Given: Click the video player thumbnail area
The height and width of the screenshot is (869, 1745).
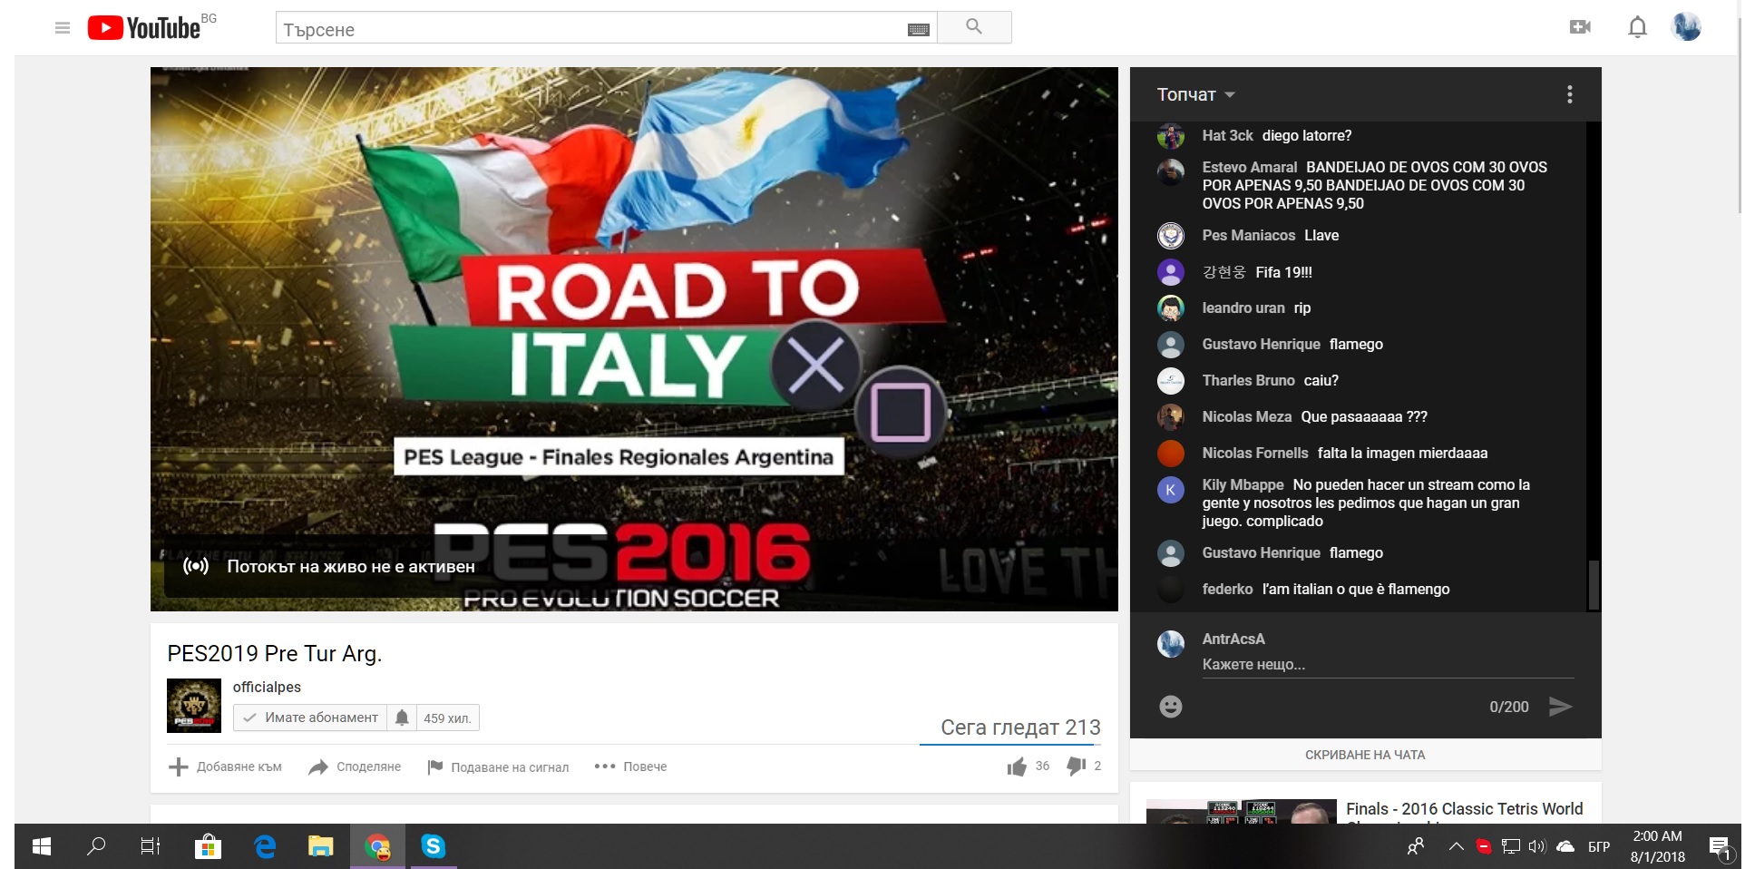Looking at the screenshot, I should point(634,339).
